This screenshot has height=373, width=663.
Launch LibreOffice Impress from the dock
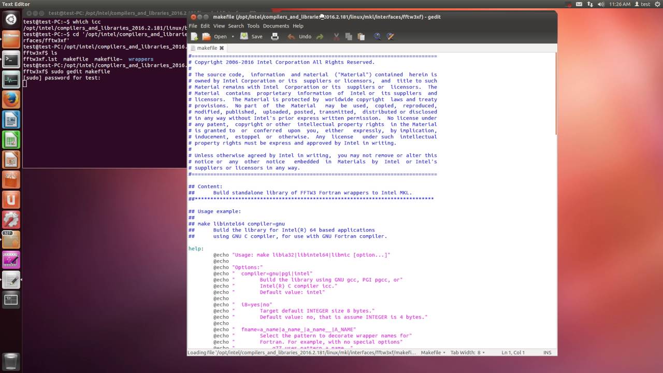(x=11, y=160)
